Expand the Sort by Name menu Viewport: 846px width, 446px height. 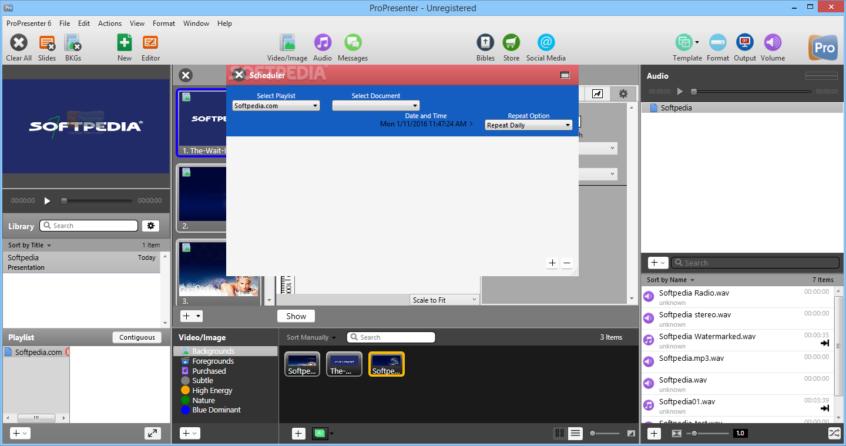[x=670, y=280]
